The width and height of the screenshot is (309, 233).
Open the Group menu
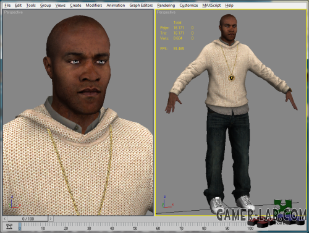45,6
